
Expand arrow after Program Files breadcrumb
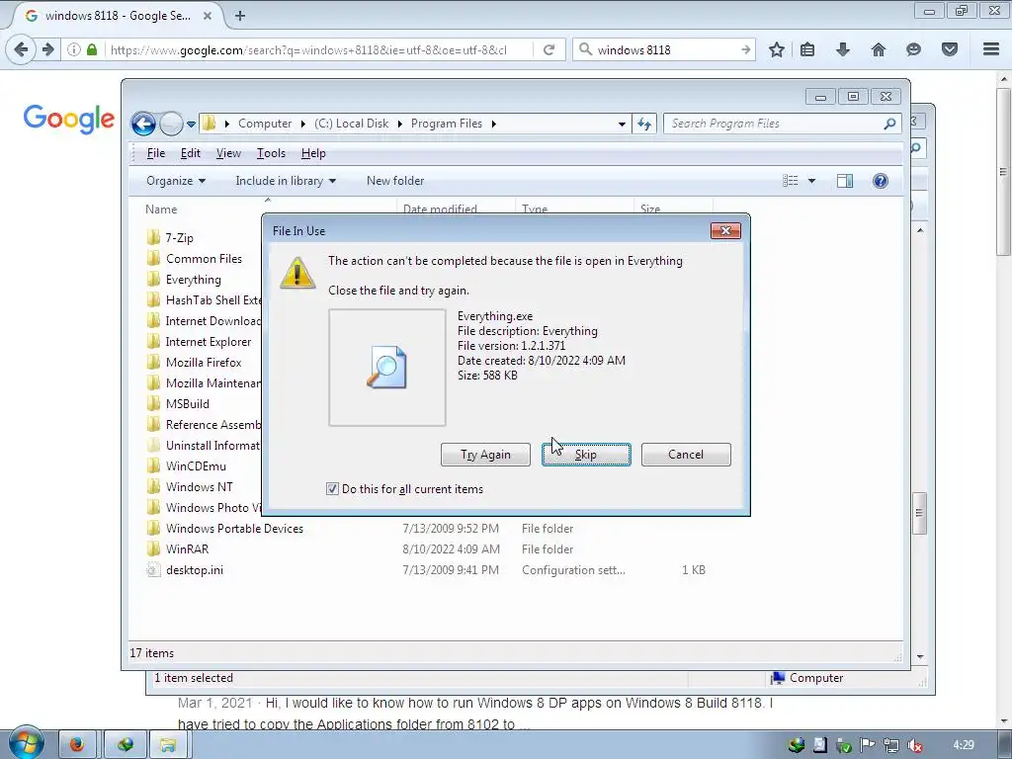(494, 124)
